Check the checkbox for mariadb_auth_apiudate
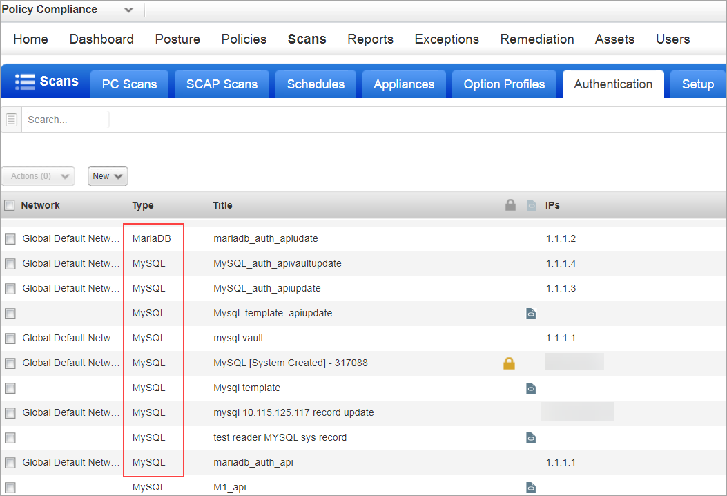The height and width of the screenshot is (496, 727). click(10, 238)
